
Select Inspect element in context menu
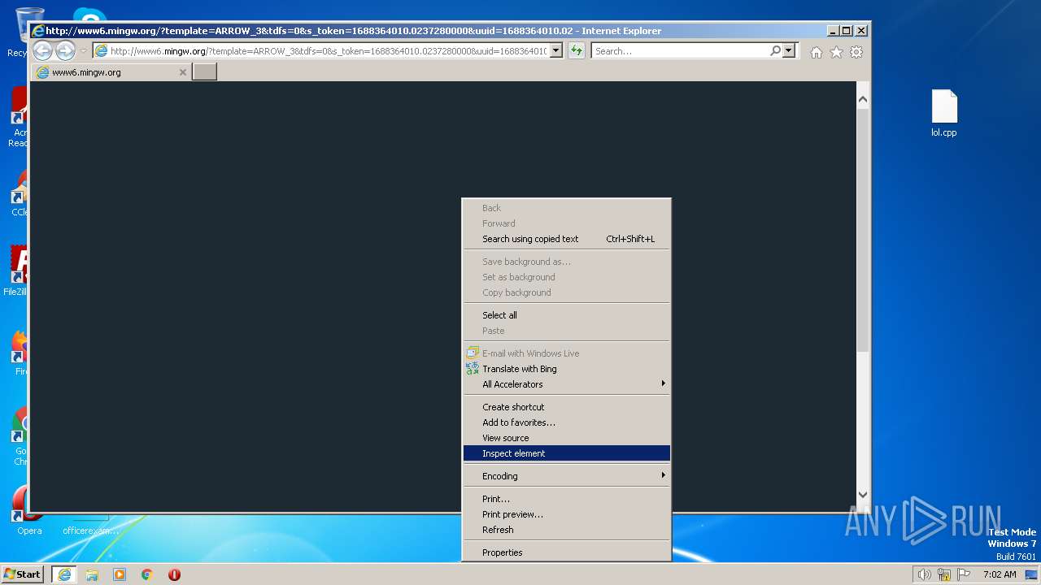coord(567,453)
